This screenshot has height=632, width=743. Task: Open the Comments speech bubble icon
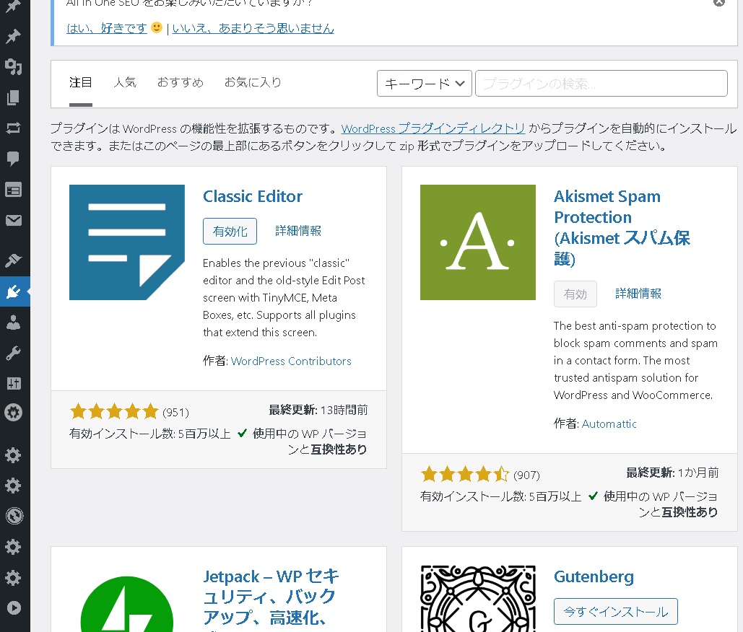(13, 158)
